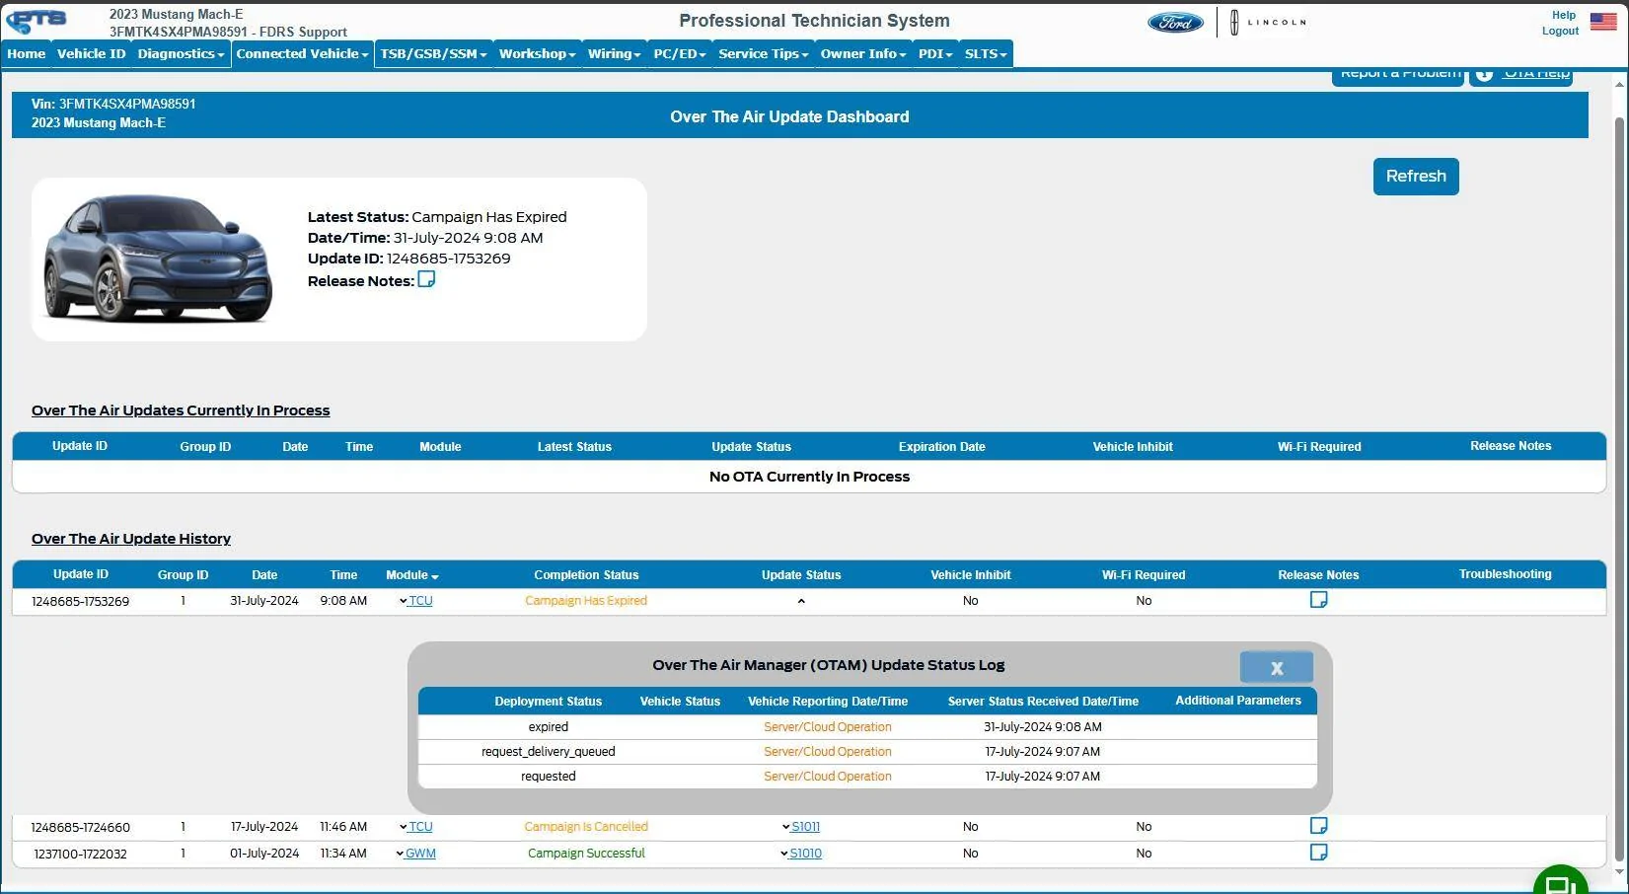Click the 'expired' deployment status entry
The image size is (1629, 894).
[548, 727]
